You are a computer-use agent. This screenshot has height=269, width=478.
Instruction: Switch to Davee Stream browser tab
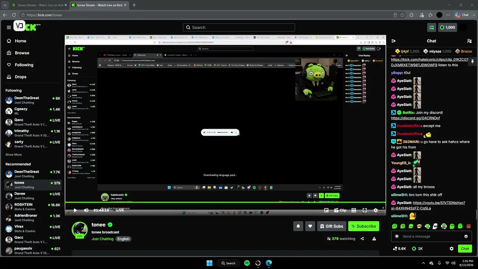[39, 5]
